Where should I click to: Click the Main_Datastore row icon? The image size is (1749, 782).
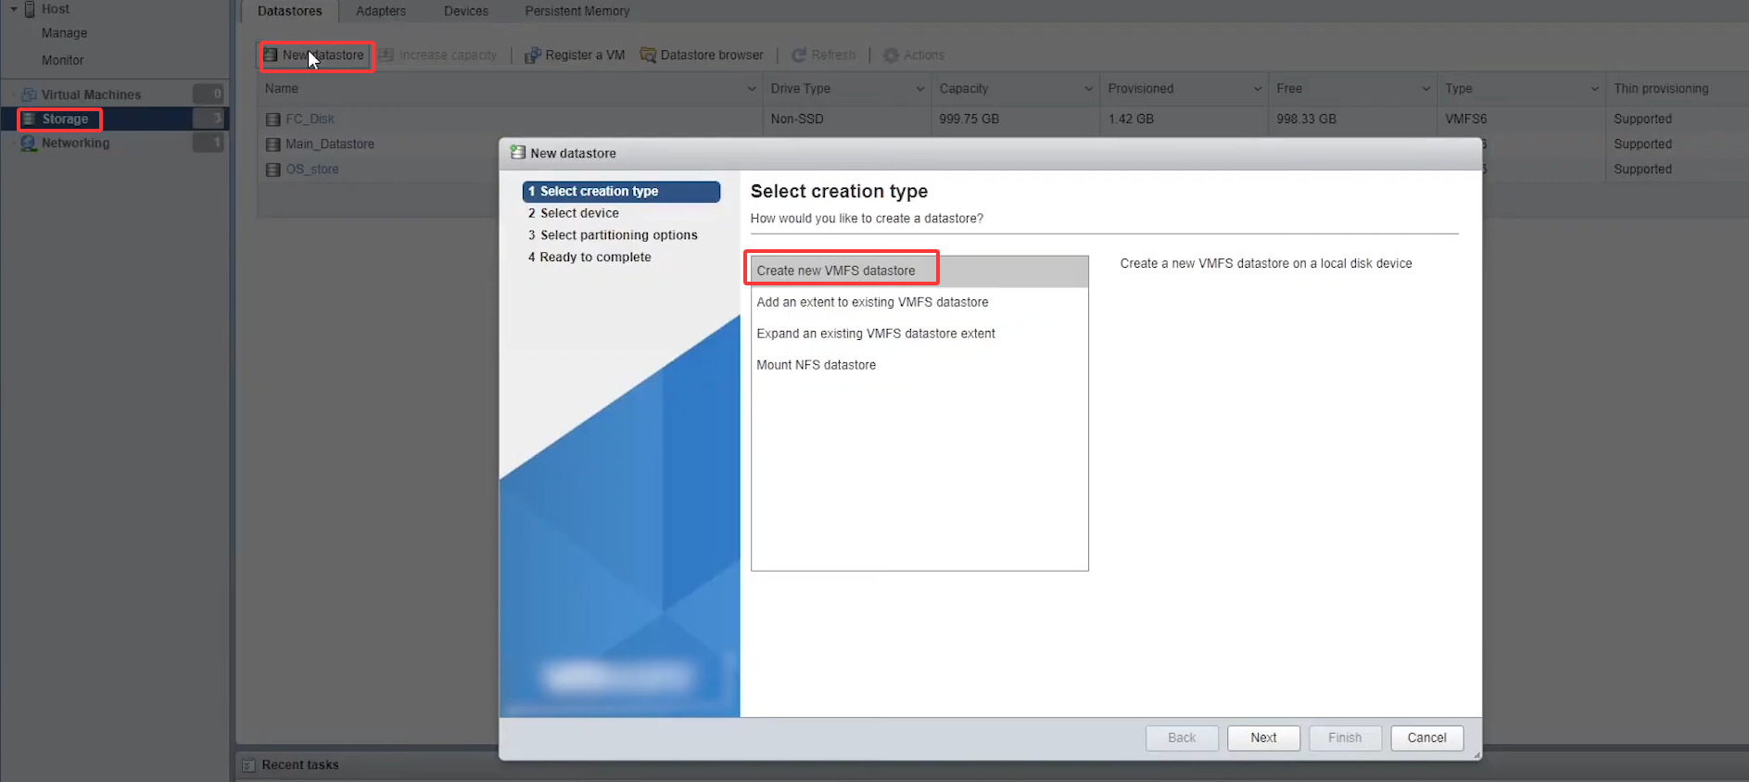(x=272, y=145)
